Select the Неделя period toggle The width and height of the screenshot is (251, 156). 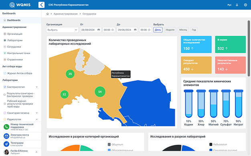(x=170, y=30)
